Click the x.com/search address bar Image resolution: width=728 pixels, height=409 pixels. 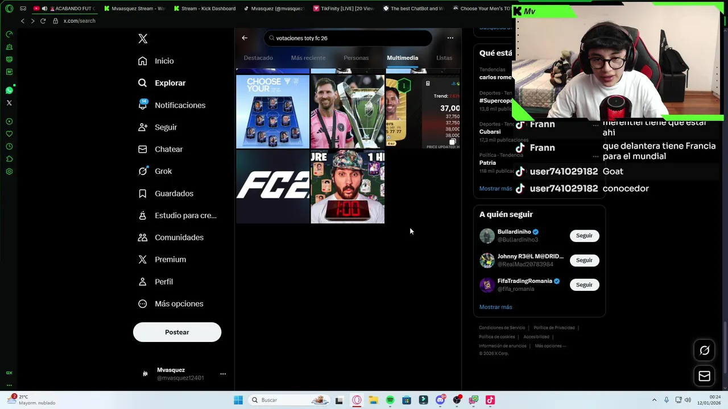[x=79, y=21]
